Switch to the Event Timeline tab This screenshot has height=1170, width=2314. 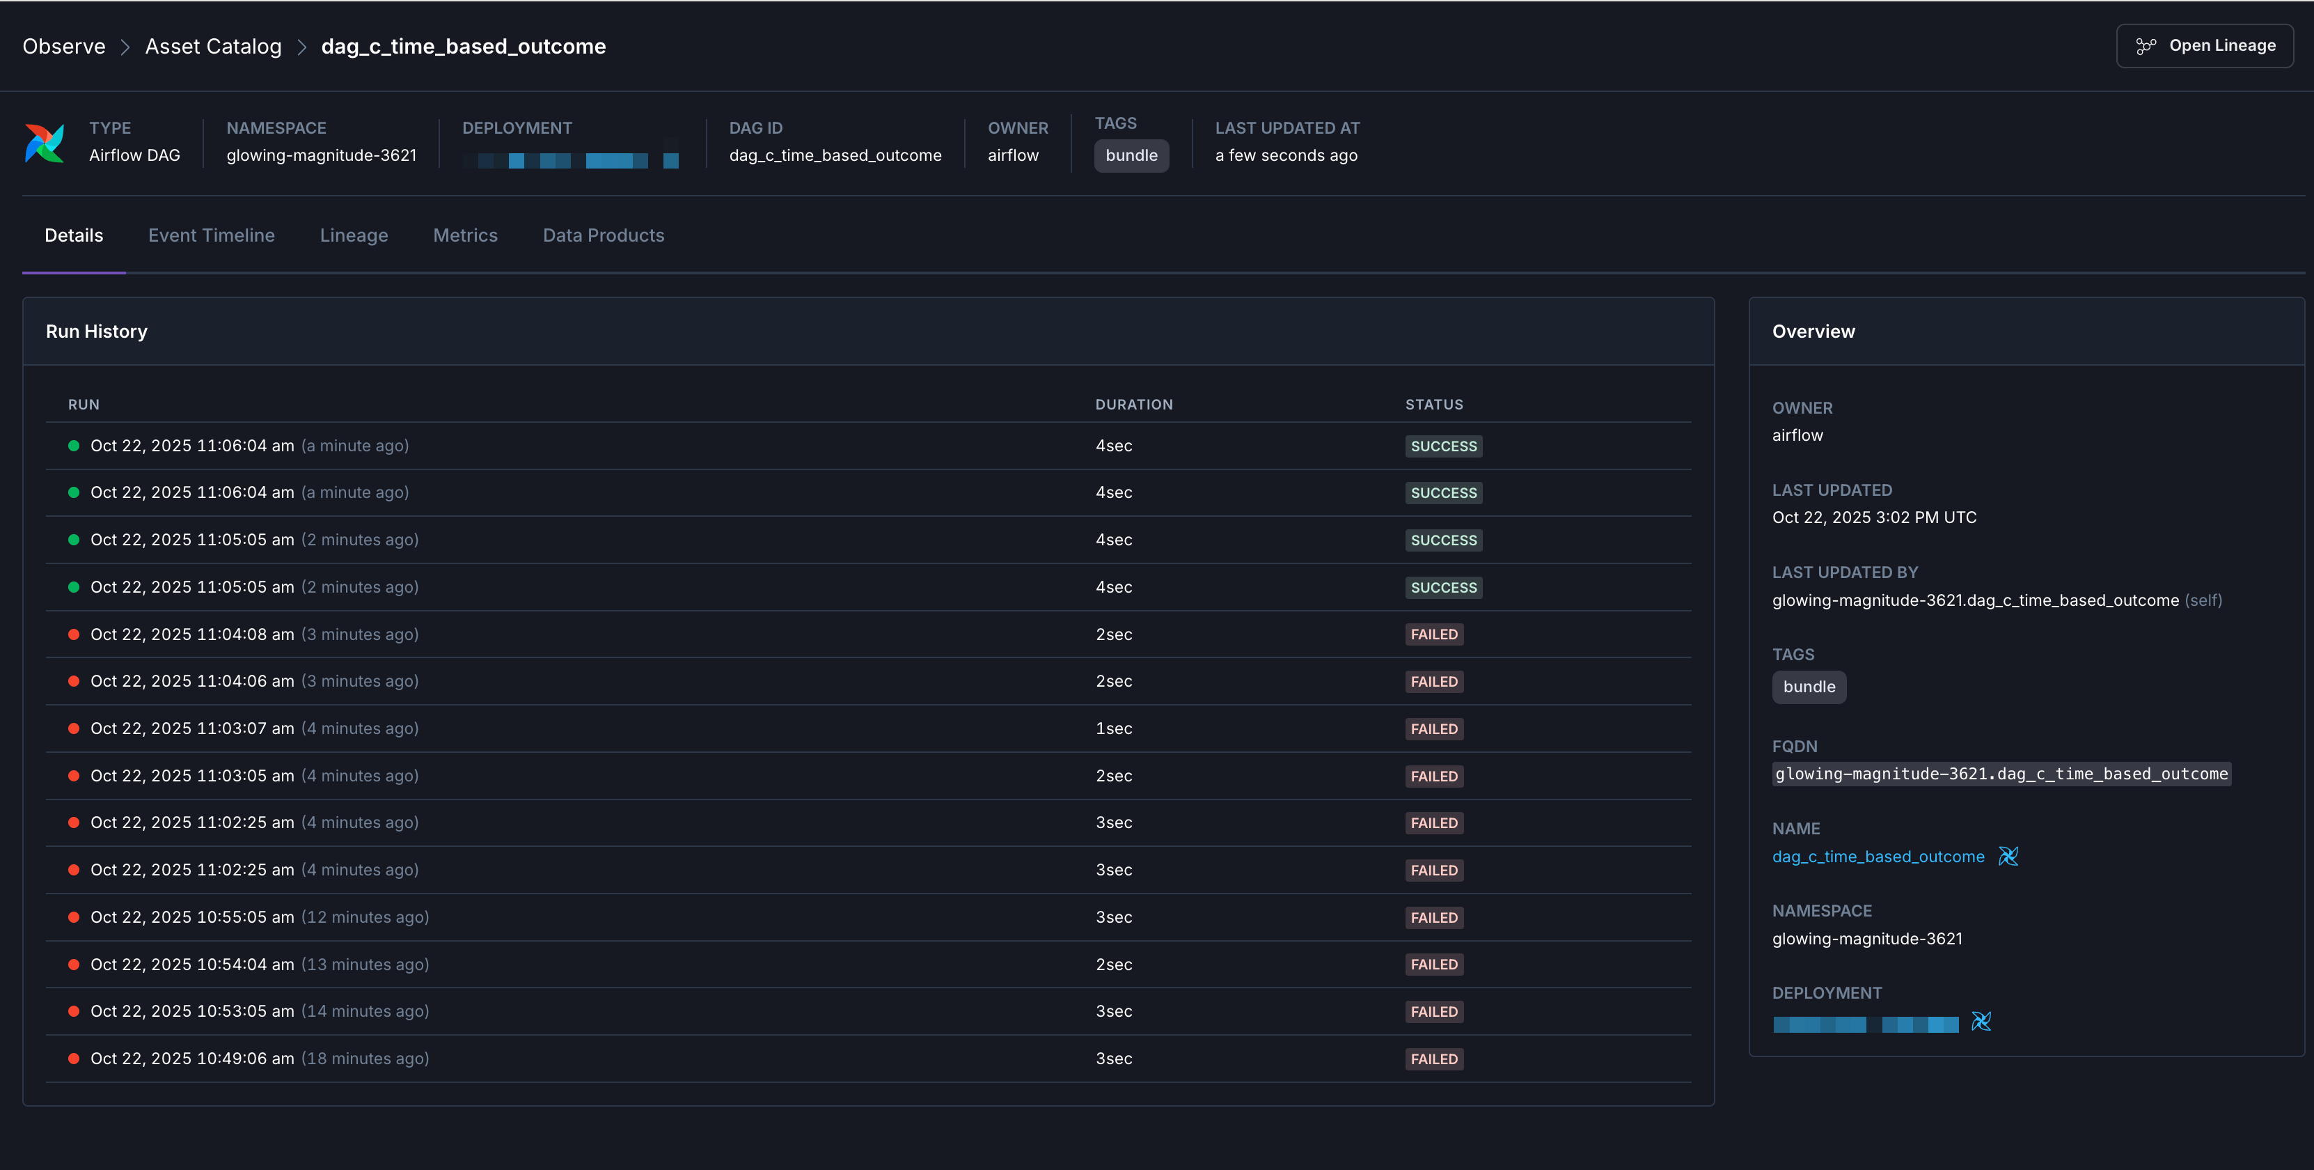point(212,235)
